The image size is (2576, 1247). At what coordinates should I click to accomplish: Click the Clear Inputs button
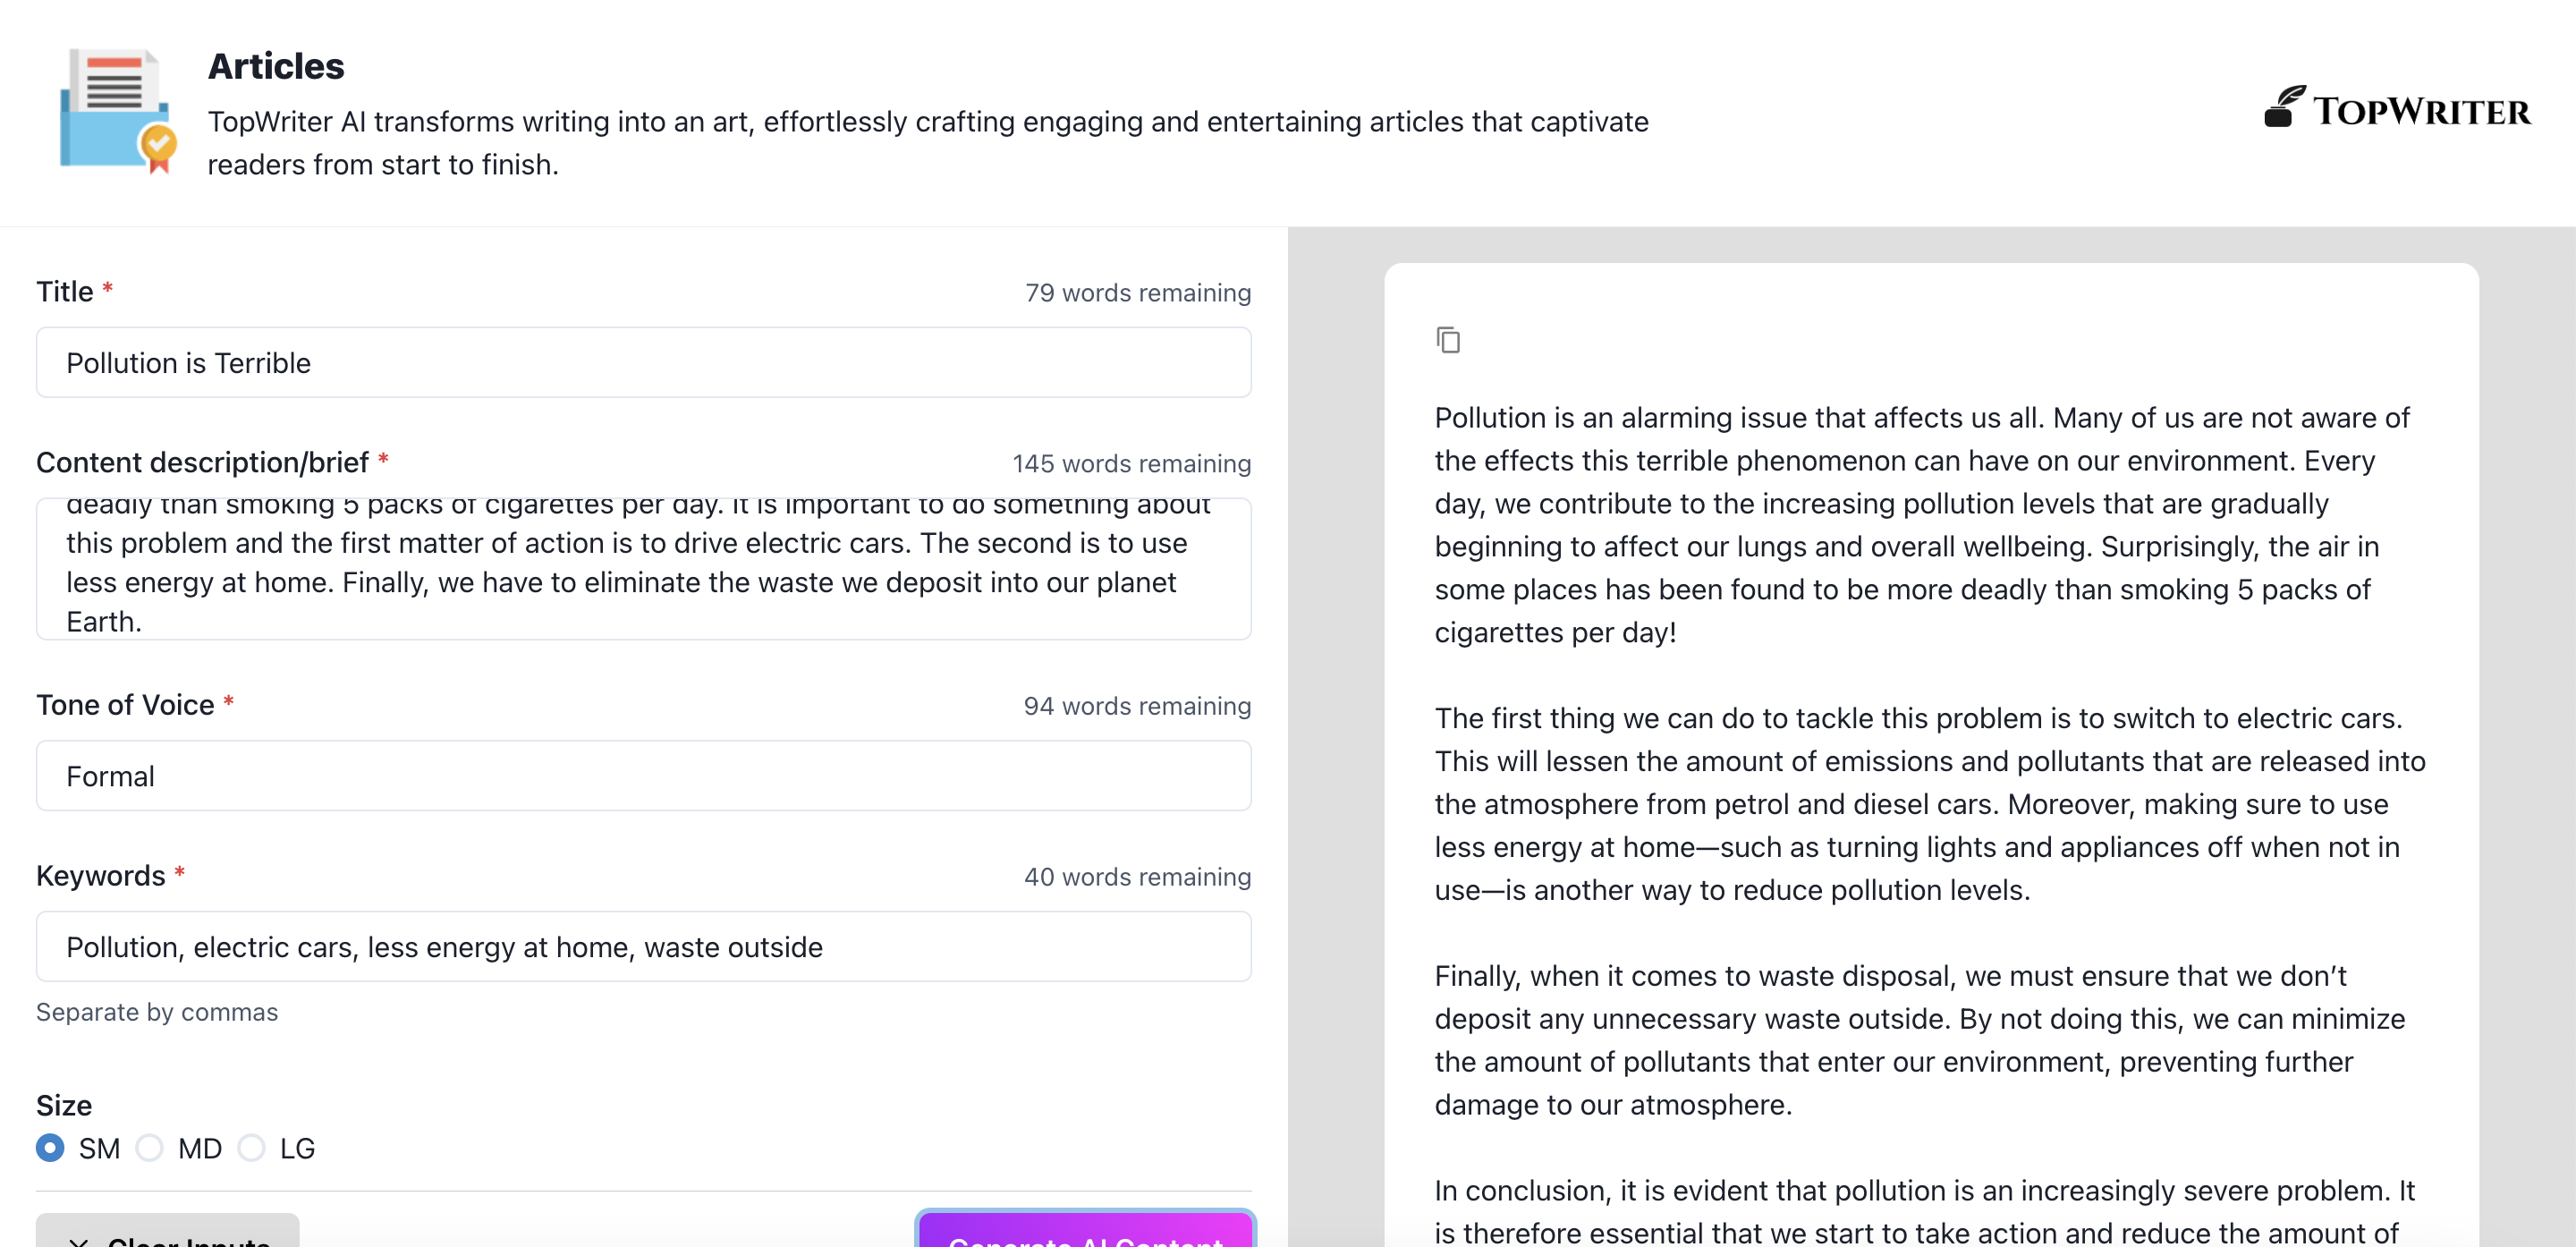(x=168, y=1231)
